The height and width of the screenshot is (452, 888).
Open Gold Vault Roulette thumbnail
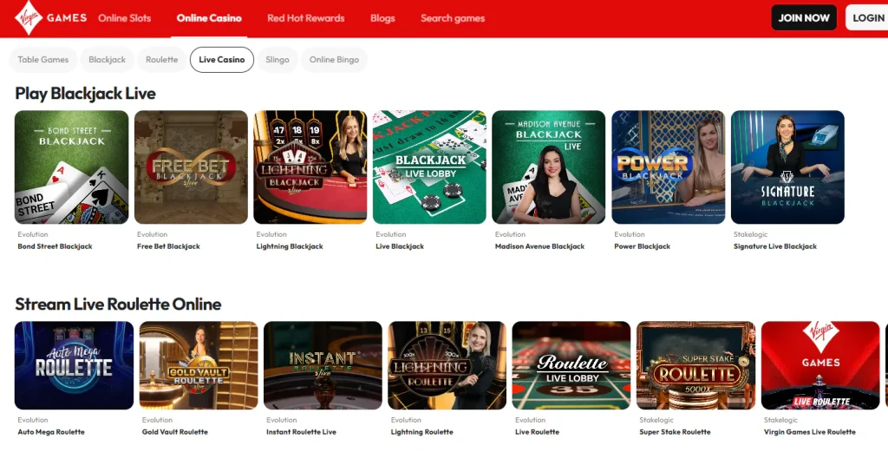pos(199,365)
